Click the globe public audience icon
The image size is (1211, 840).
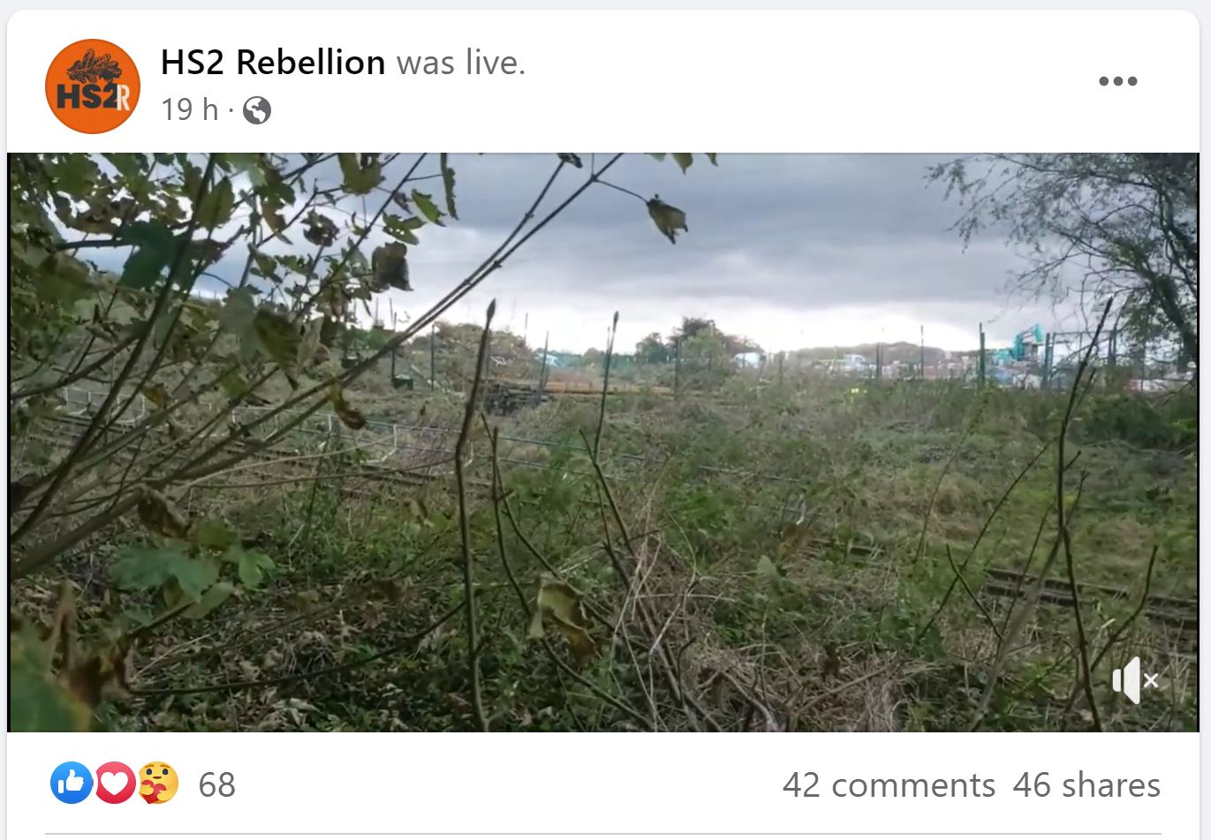click(x=257, y=111)
